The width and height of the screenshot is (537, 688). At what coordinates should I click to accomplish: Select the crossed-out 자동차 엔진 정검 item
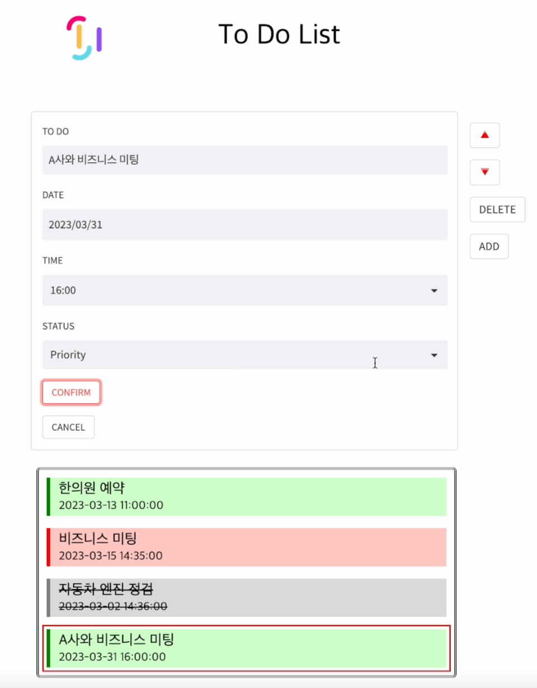pyautogui.click(x=247, y=597)
